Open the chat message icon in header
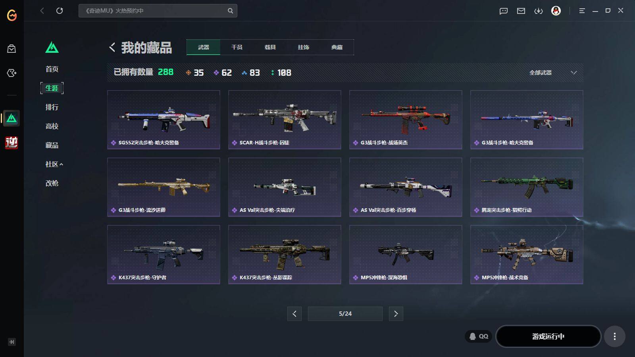Screen dimensions: 635x357 504,11
